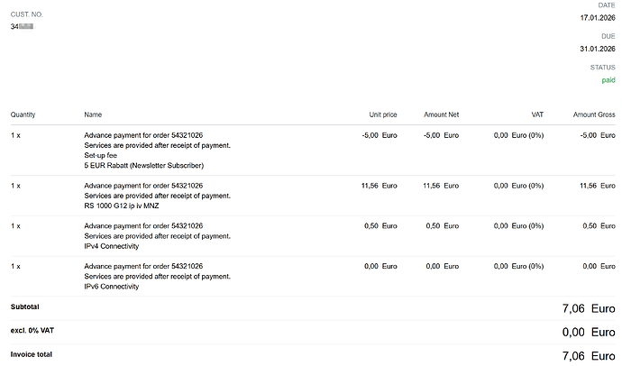Click the Amount Net column header

click(441, 114)
